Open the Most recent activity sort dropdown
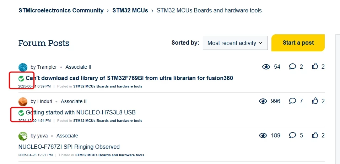 pyautogui.click(x=235, y=43)
